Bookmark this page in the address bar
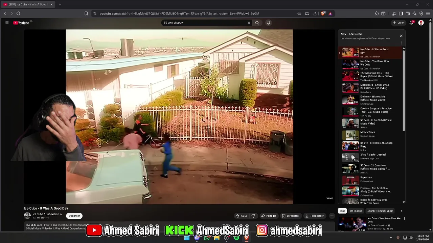Viewport: 433px width, 243px height. pyautogui.click(x=86, y=13)
